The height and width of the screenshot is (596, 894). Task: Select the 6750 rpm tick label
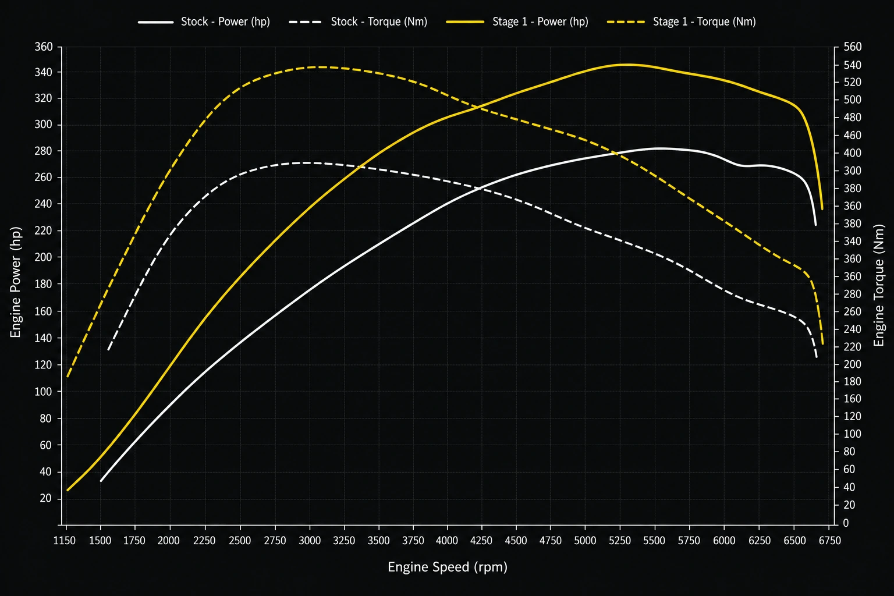[x=829, y=541]
